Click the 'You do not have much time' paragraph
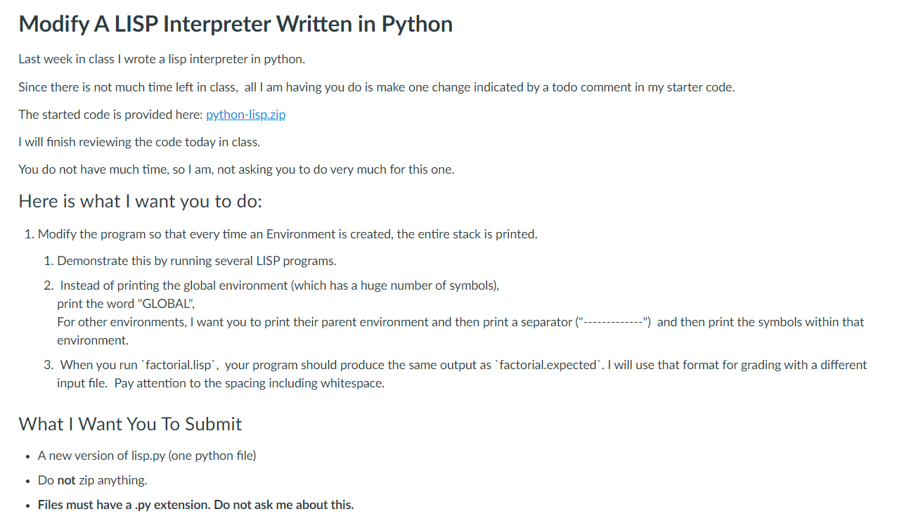The width and height of the screenshot is (916, 521). [236, 169]
